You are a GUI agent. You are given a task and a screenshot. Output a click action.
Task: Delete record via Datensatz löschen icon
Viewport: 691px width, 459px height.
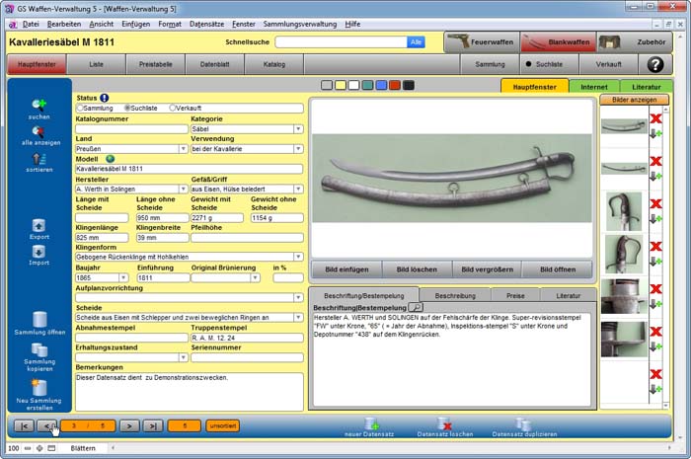click(x=444, y=423)
